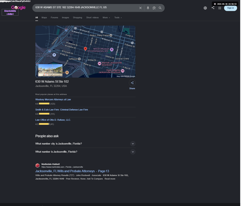Image resolution: width=243 pixels, height=206 pixels.
Task: Open Woolsey Morcom Attorneys at Law link
Action: [x=53, y=100]
